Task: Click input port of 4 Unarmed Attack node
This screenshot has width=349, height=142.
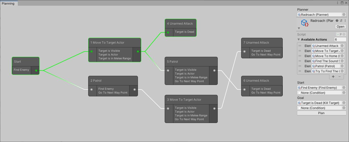Action: tap(168, 32)
